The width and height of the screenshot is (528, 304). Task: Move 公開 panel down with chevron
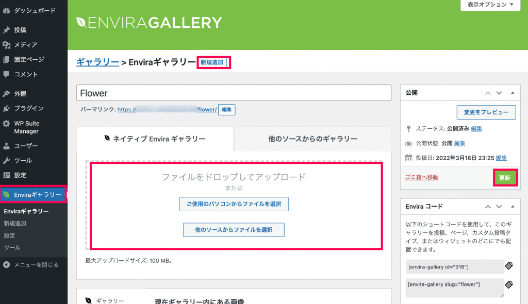click(x=499, y=93)
